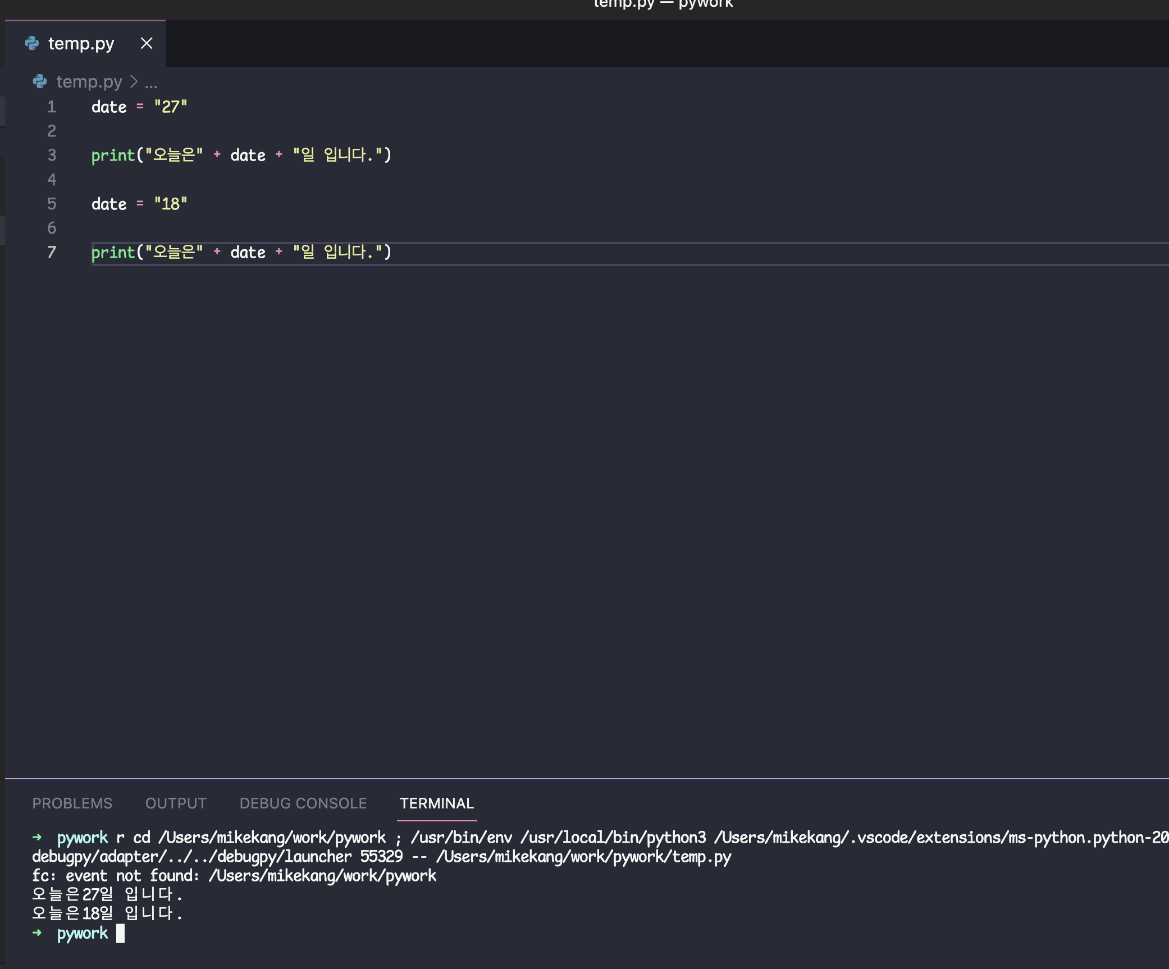
Task: Click the print keyword on line 3
Action: point(113,156)
